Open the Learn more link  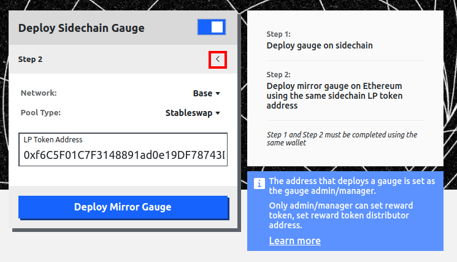click(x=294, y=241)
